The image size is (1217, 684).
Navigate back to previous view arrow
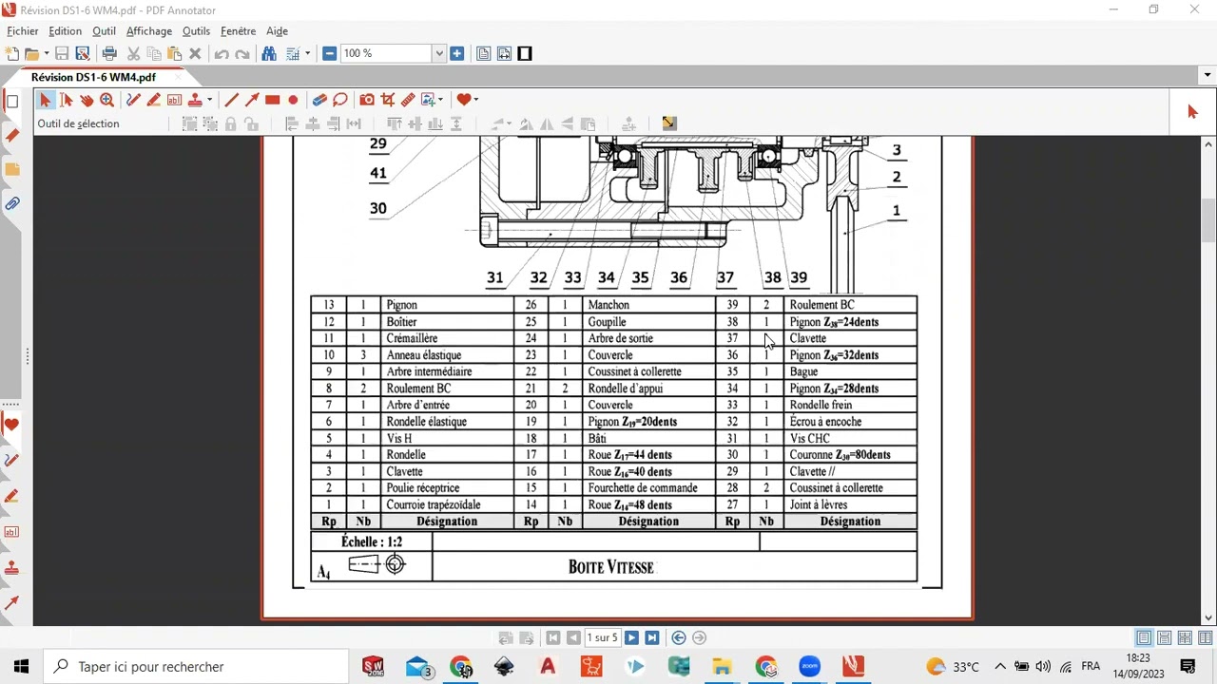[x=679, y=638]
